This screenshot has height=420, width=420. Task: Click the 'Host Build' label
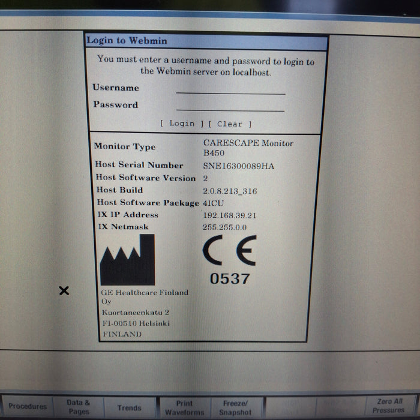pos(119,190)
